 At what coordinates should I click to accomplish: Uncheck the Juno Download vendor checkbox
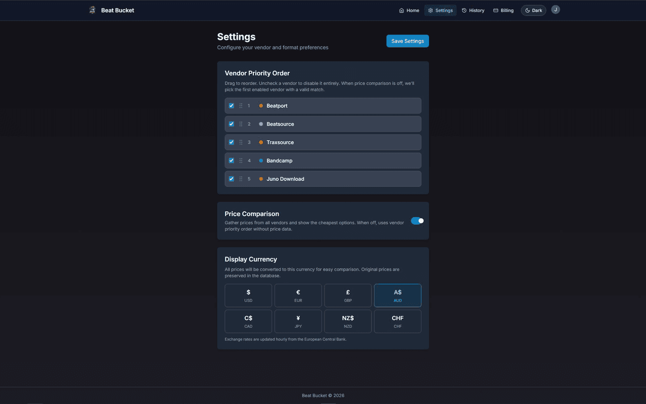click(x=231, y=179)
